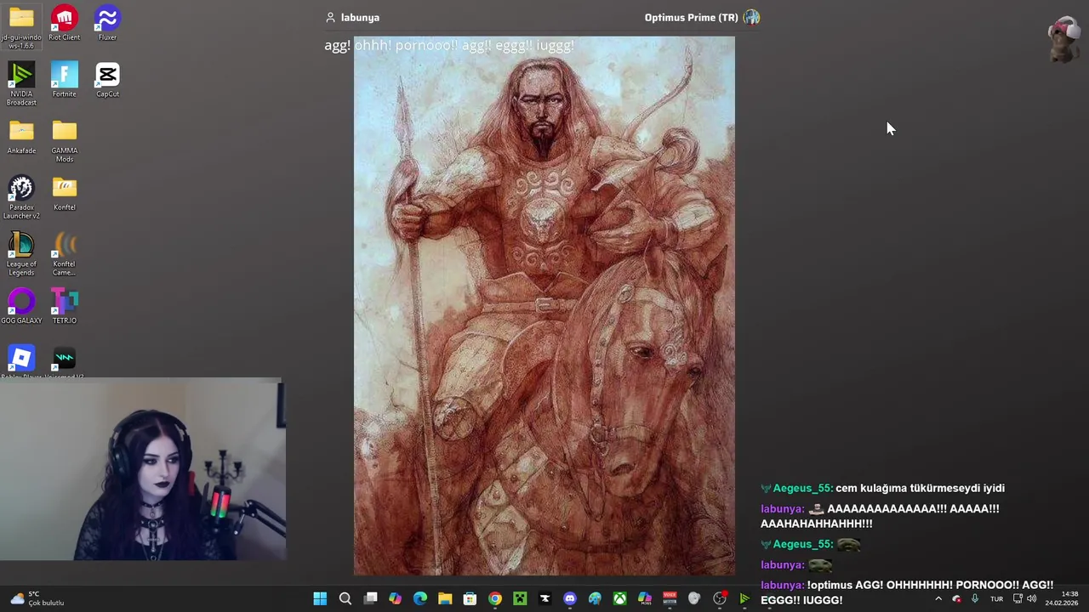
Task: Click the mascot avatar in top-right corner
Action: tap(1063, 39)
